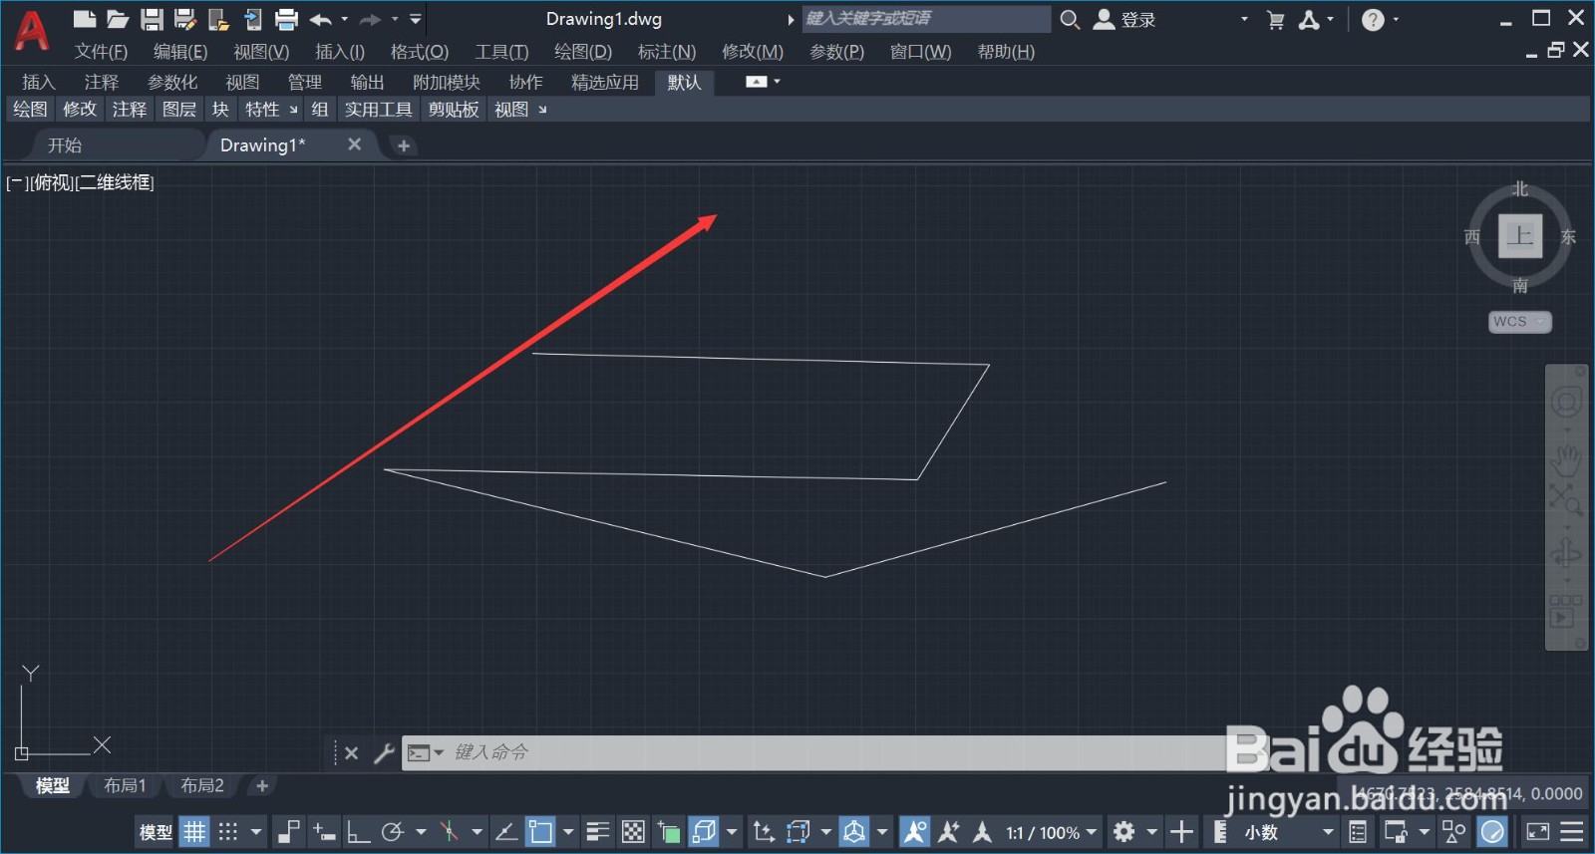Viewport: 1595px width, 854px height.
Task: Open the annotation scale 1:1 / 100% dropdown
Action: (1051, 832)
